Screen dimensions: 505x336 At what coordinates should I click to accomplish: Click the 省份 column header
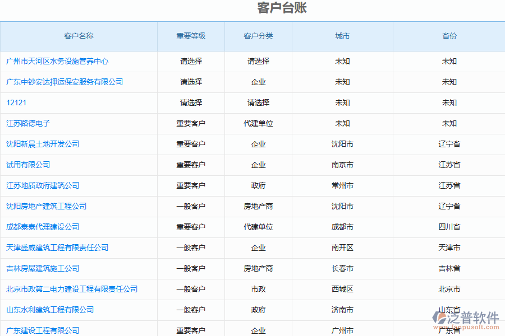click(x=449, y=36)
